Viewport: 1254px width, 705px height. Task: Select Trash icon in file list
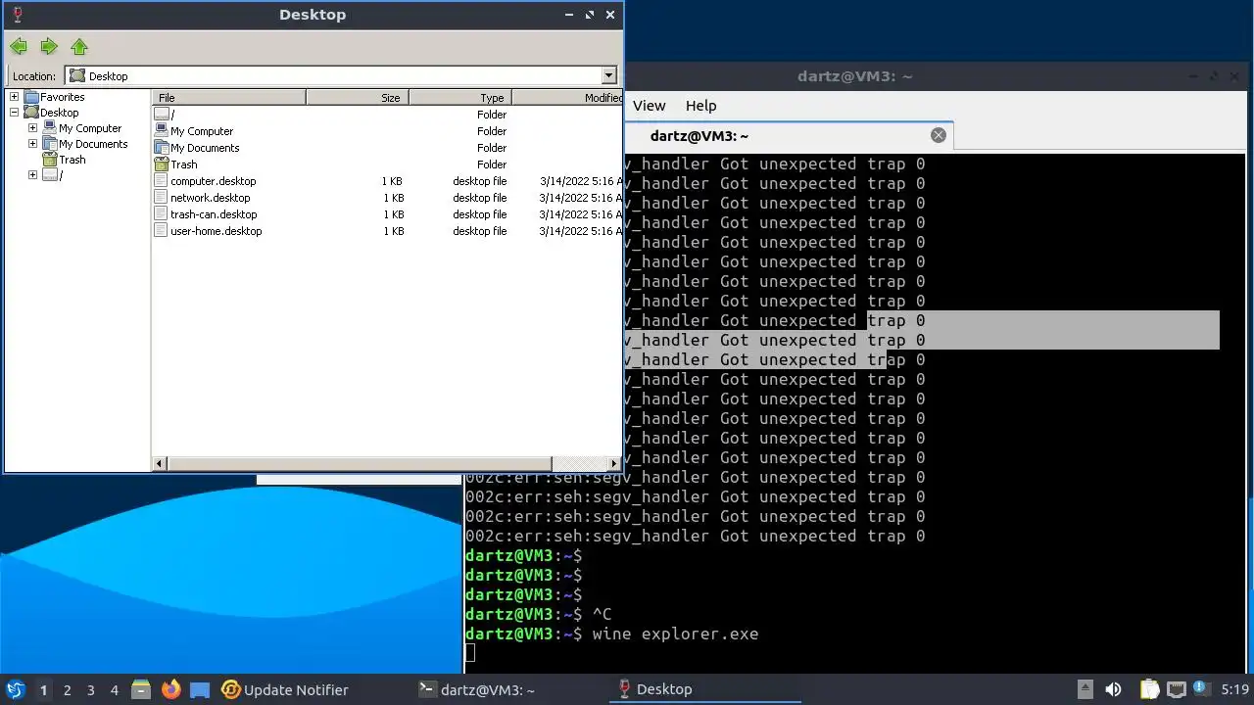[162, 164]
